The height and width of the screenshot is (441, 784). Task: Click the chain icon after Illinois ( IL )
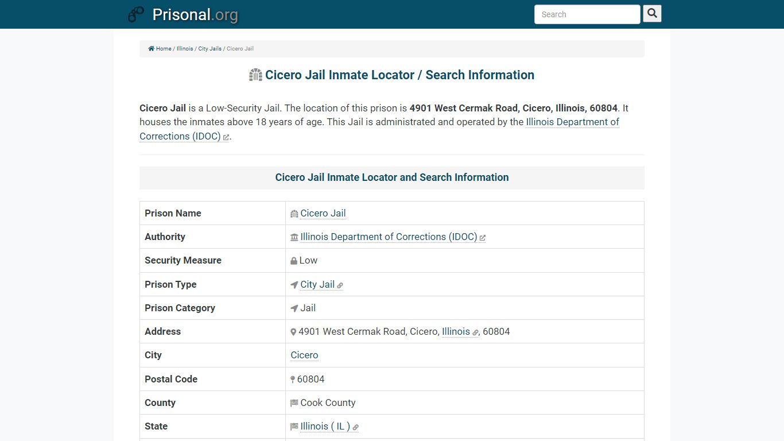pos(355,427)
